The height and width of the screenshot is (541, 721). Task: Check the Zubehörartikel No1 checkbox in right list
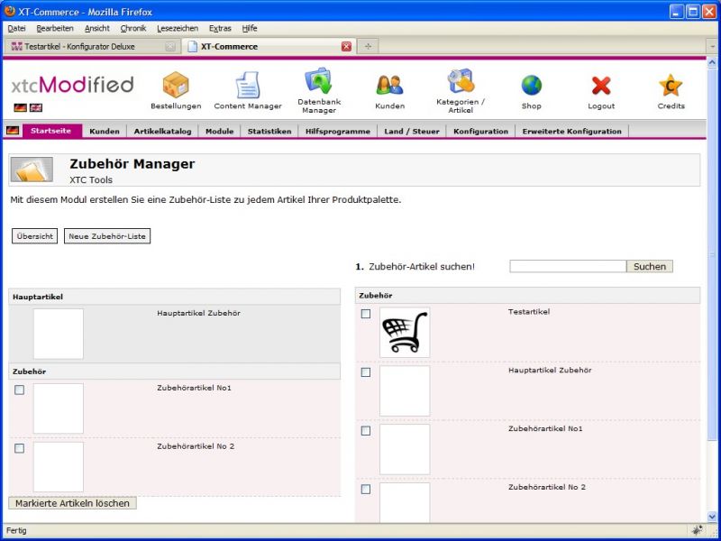point(366,431)
